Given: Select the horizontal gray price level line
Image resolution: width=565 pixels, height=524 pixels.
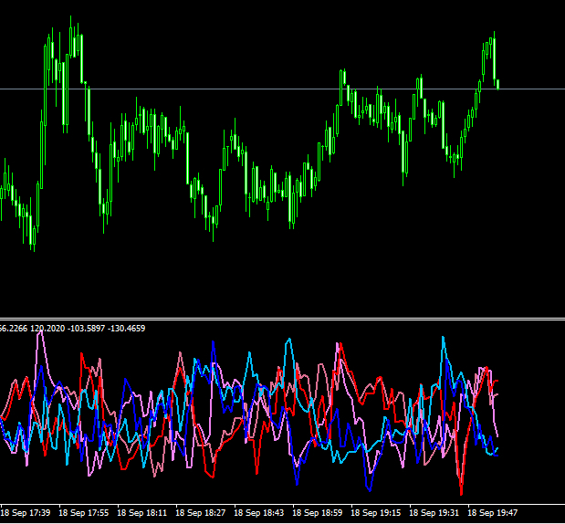Looking at the screenshot, I should pyautogui.click(x=274, y=89).
